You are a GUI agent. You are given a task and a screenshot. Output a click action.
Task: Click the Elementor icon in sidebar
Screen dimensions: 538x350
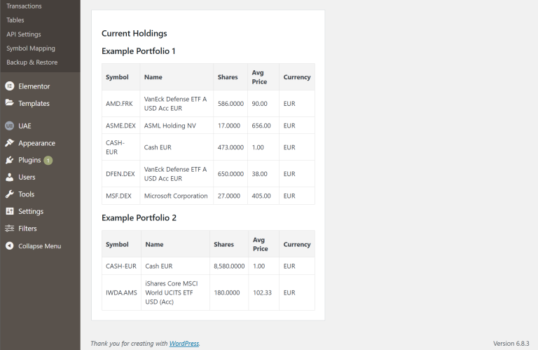coord(10,86)
